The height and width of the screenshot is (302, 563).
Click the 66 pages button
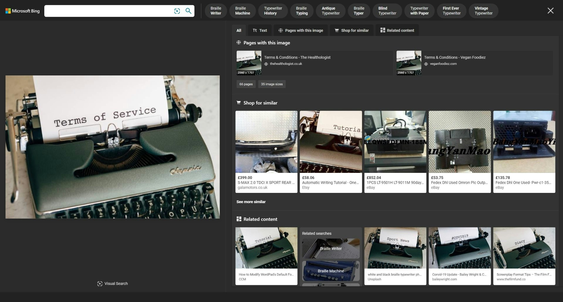click(246, 84)
